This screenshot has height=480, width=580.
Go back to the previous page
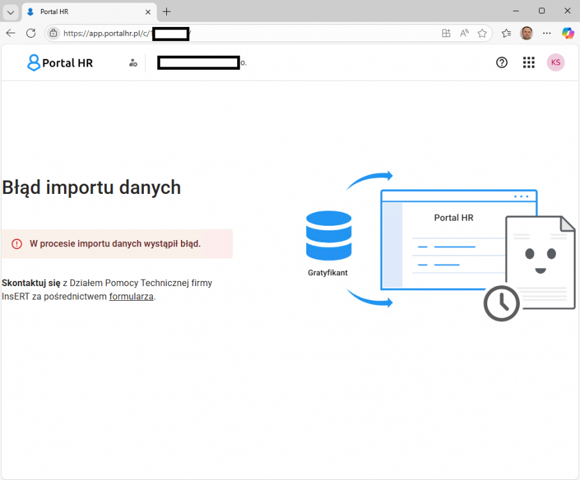(x=11, y=33)
